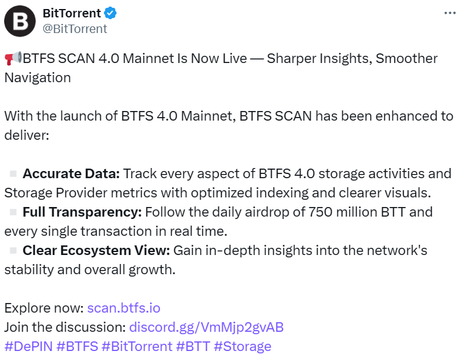Open the three-dot more options menu
The height and width of the screenshot is (357, 463).
(449, 13)
